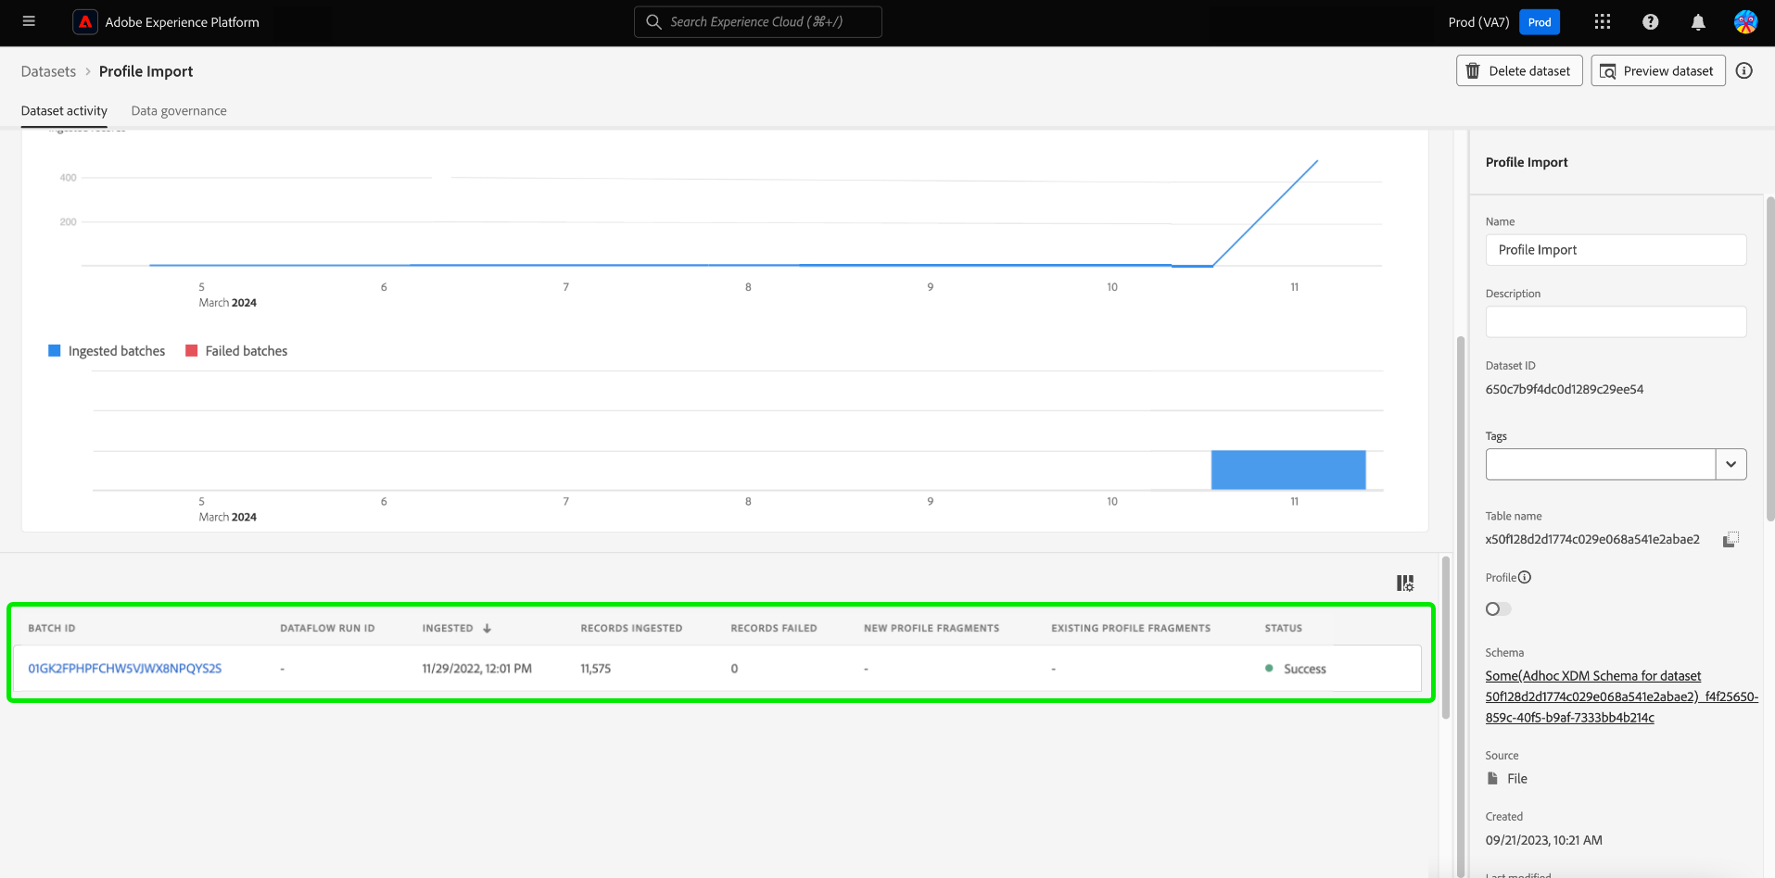Click the created date 09/21/2023, 10:21 AM
The image size is (1775, 878).
(1544, 840)
